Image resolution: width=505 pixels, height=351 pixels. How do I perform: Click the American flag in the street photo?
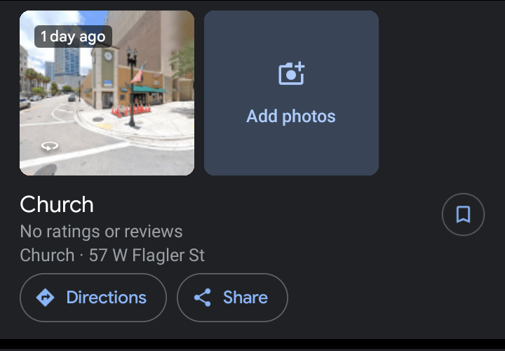point(139,74)
